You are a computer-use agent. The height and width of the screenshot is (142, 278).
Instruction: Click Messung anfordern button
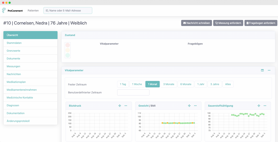click(x=228, y=23)
